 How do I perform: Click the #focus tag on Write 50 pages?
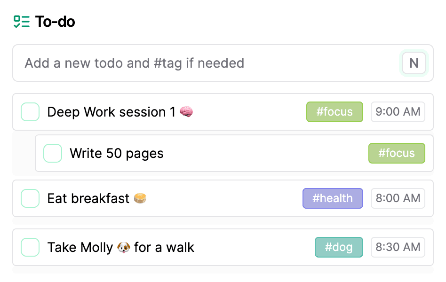point(397,153)
